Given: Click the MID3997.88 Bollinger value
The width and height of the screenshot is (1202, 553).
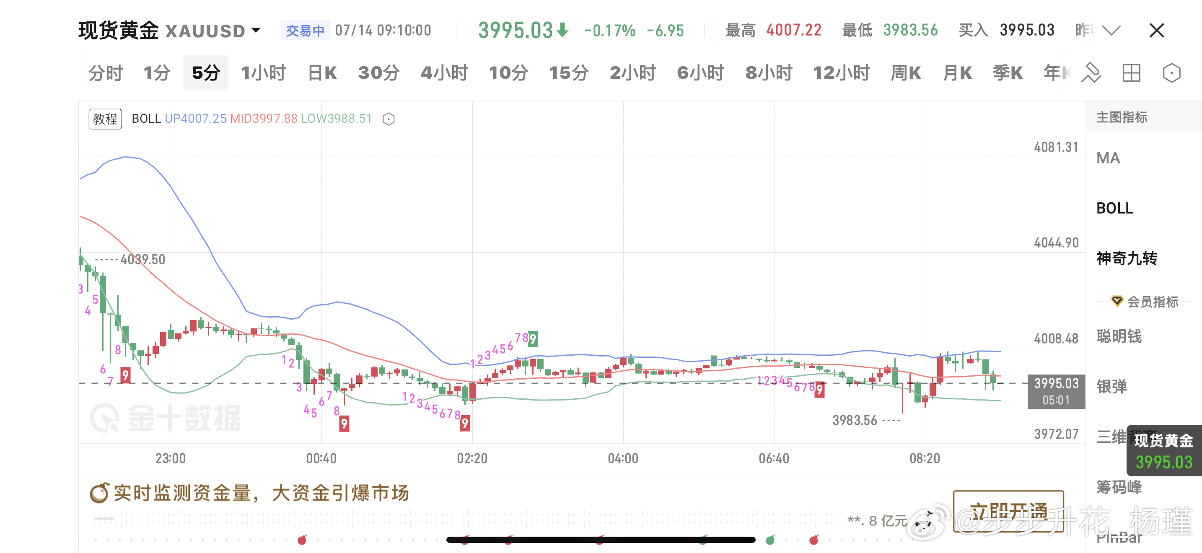Looking at the screenshot, I should (x=264, y=119).
